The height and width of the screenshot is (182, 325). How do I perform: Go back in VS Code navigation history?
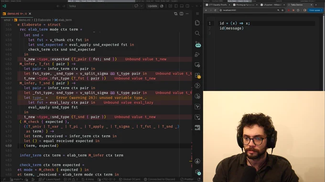click(58, 6)
